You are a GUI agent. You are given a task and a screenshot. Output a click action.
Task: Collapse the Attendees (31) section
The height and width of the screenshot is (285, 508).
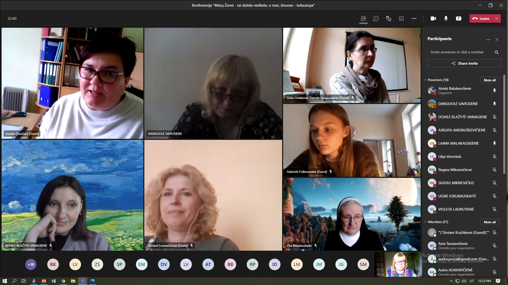point(425,222)
